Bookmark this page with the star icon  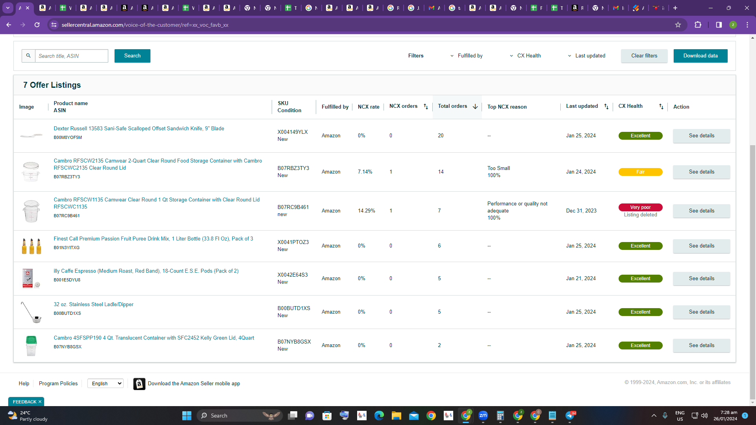[678, 25]
